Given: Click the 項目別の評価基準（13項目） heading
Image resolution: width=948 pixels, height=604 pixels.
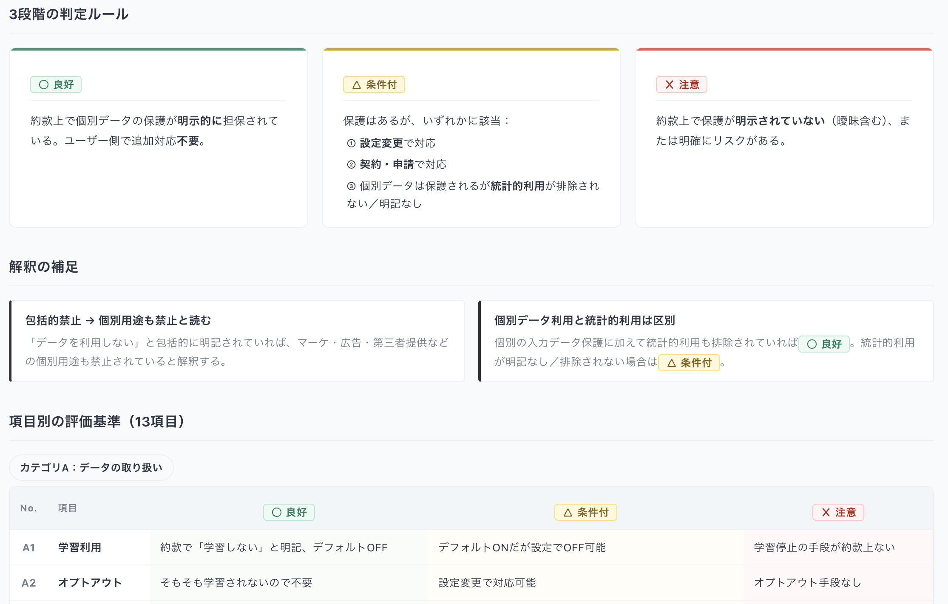Looking at the screenshot, I should (97, 421).
